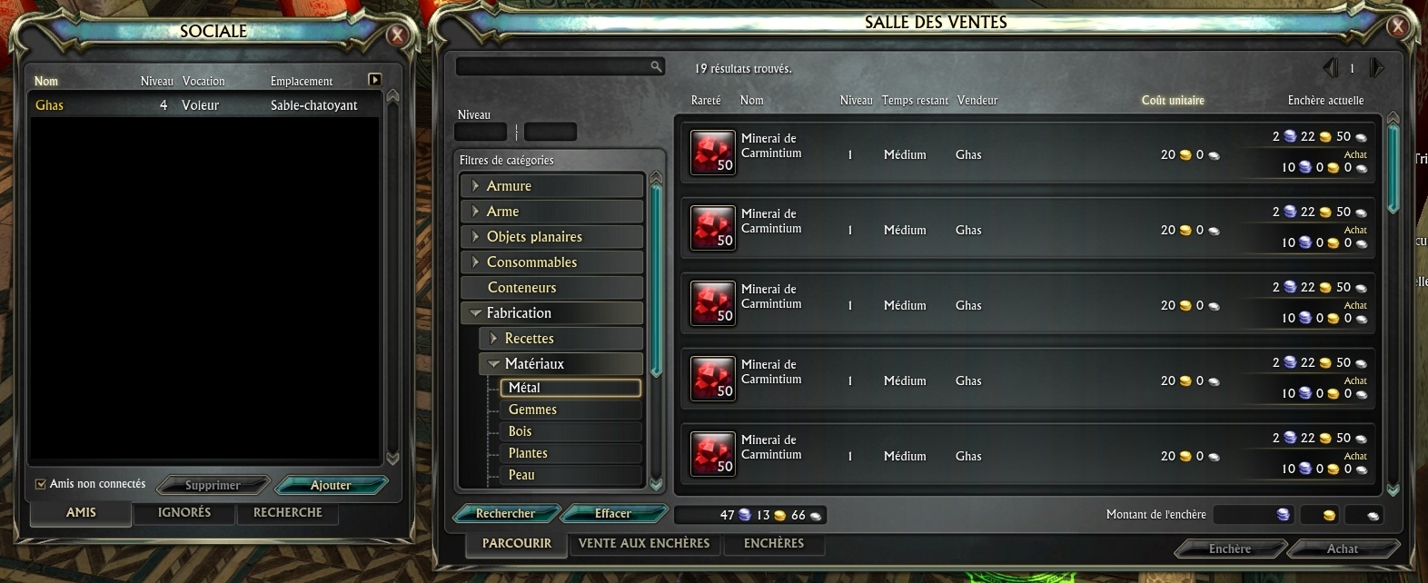The image size is (1428, 583).
Task: Open the Ignorés tab
Action: [184, 512]
